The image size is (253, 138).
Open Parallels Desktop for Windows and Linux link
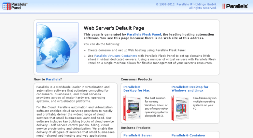coord(190,89)
